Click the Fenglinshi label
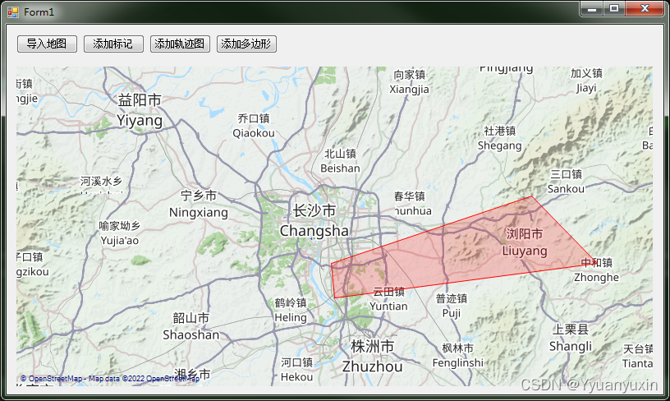 [458, 356]
